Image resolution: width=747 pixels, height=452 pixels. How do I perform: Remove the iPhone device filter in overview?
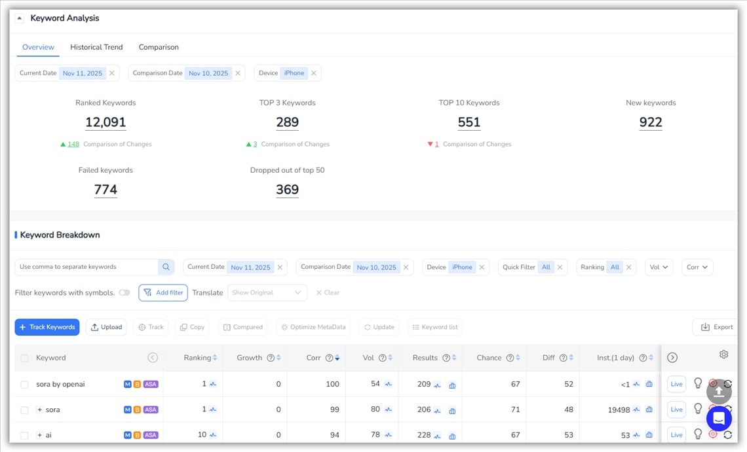(314, 73)
